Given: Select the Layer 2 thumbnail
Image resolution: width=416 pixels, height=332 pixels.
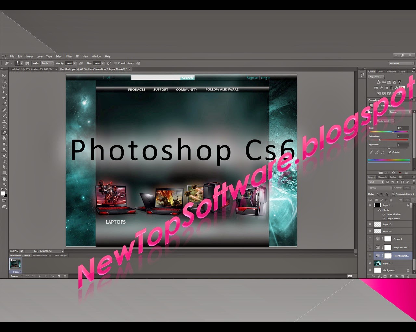Looking at the screenshot, I should 378,263.
